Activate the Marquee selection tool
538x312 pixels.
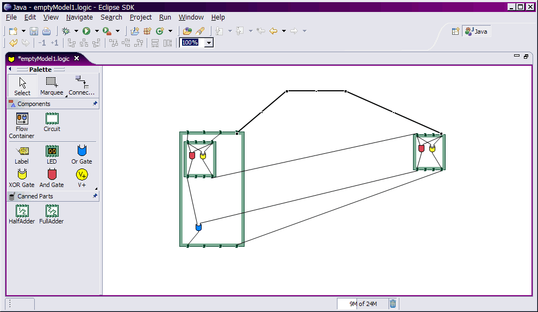52,85
